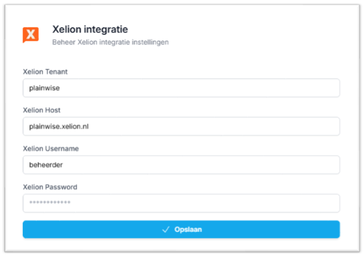Click the "Xelion Password" label
The width and height of the screenshot is (364, 257).
point(50,186)
